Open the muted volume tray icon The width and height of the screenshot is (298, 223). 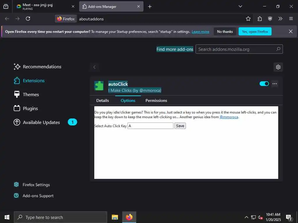(260, 217)
